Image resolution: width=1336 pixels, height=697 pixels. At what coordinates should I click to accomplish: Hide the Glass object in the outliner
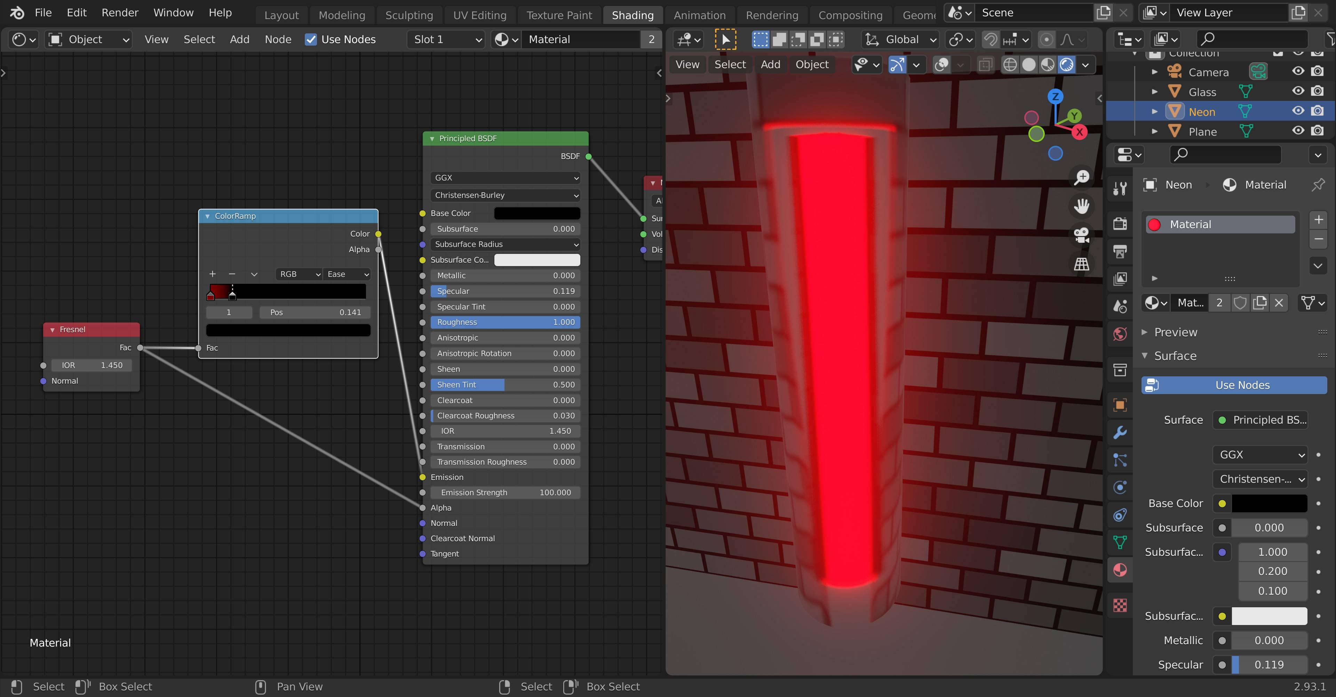click(1299, 91)
